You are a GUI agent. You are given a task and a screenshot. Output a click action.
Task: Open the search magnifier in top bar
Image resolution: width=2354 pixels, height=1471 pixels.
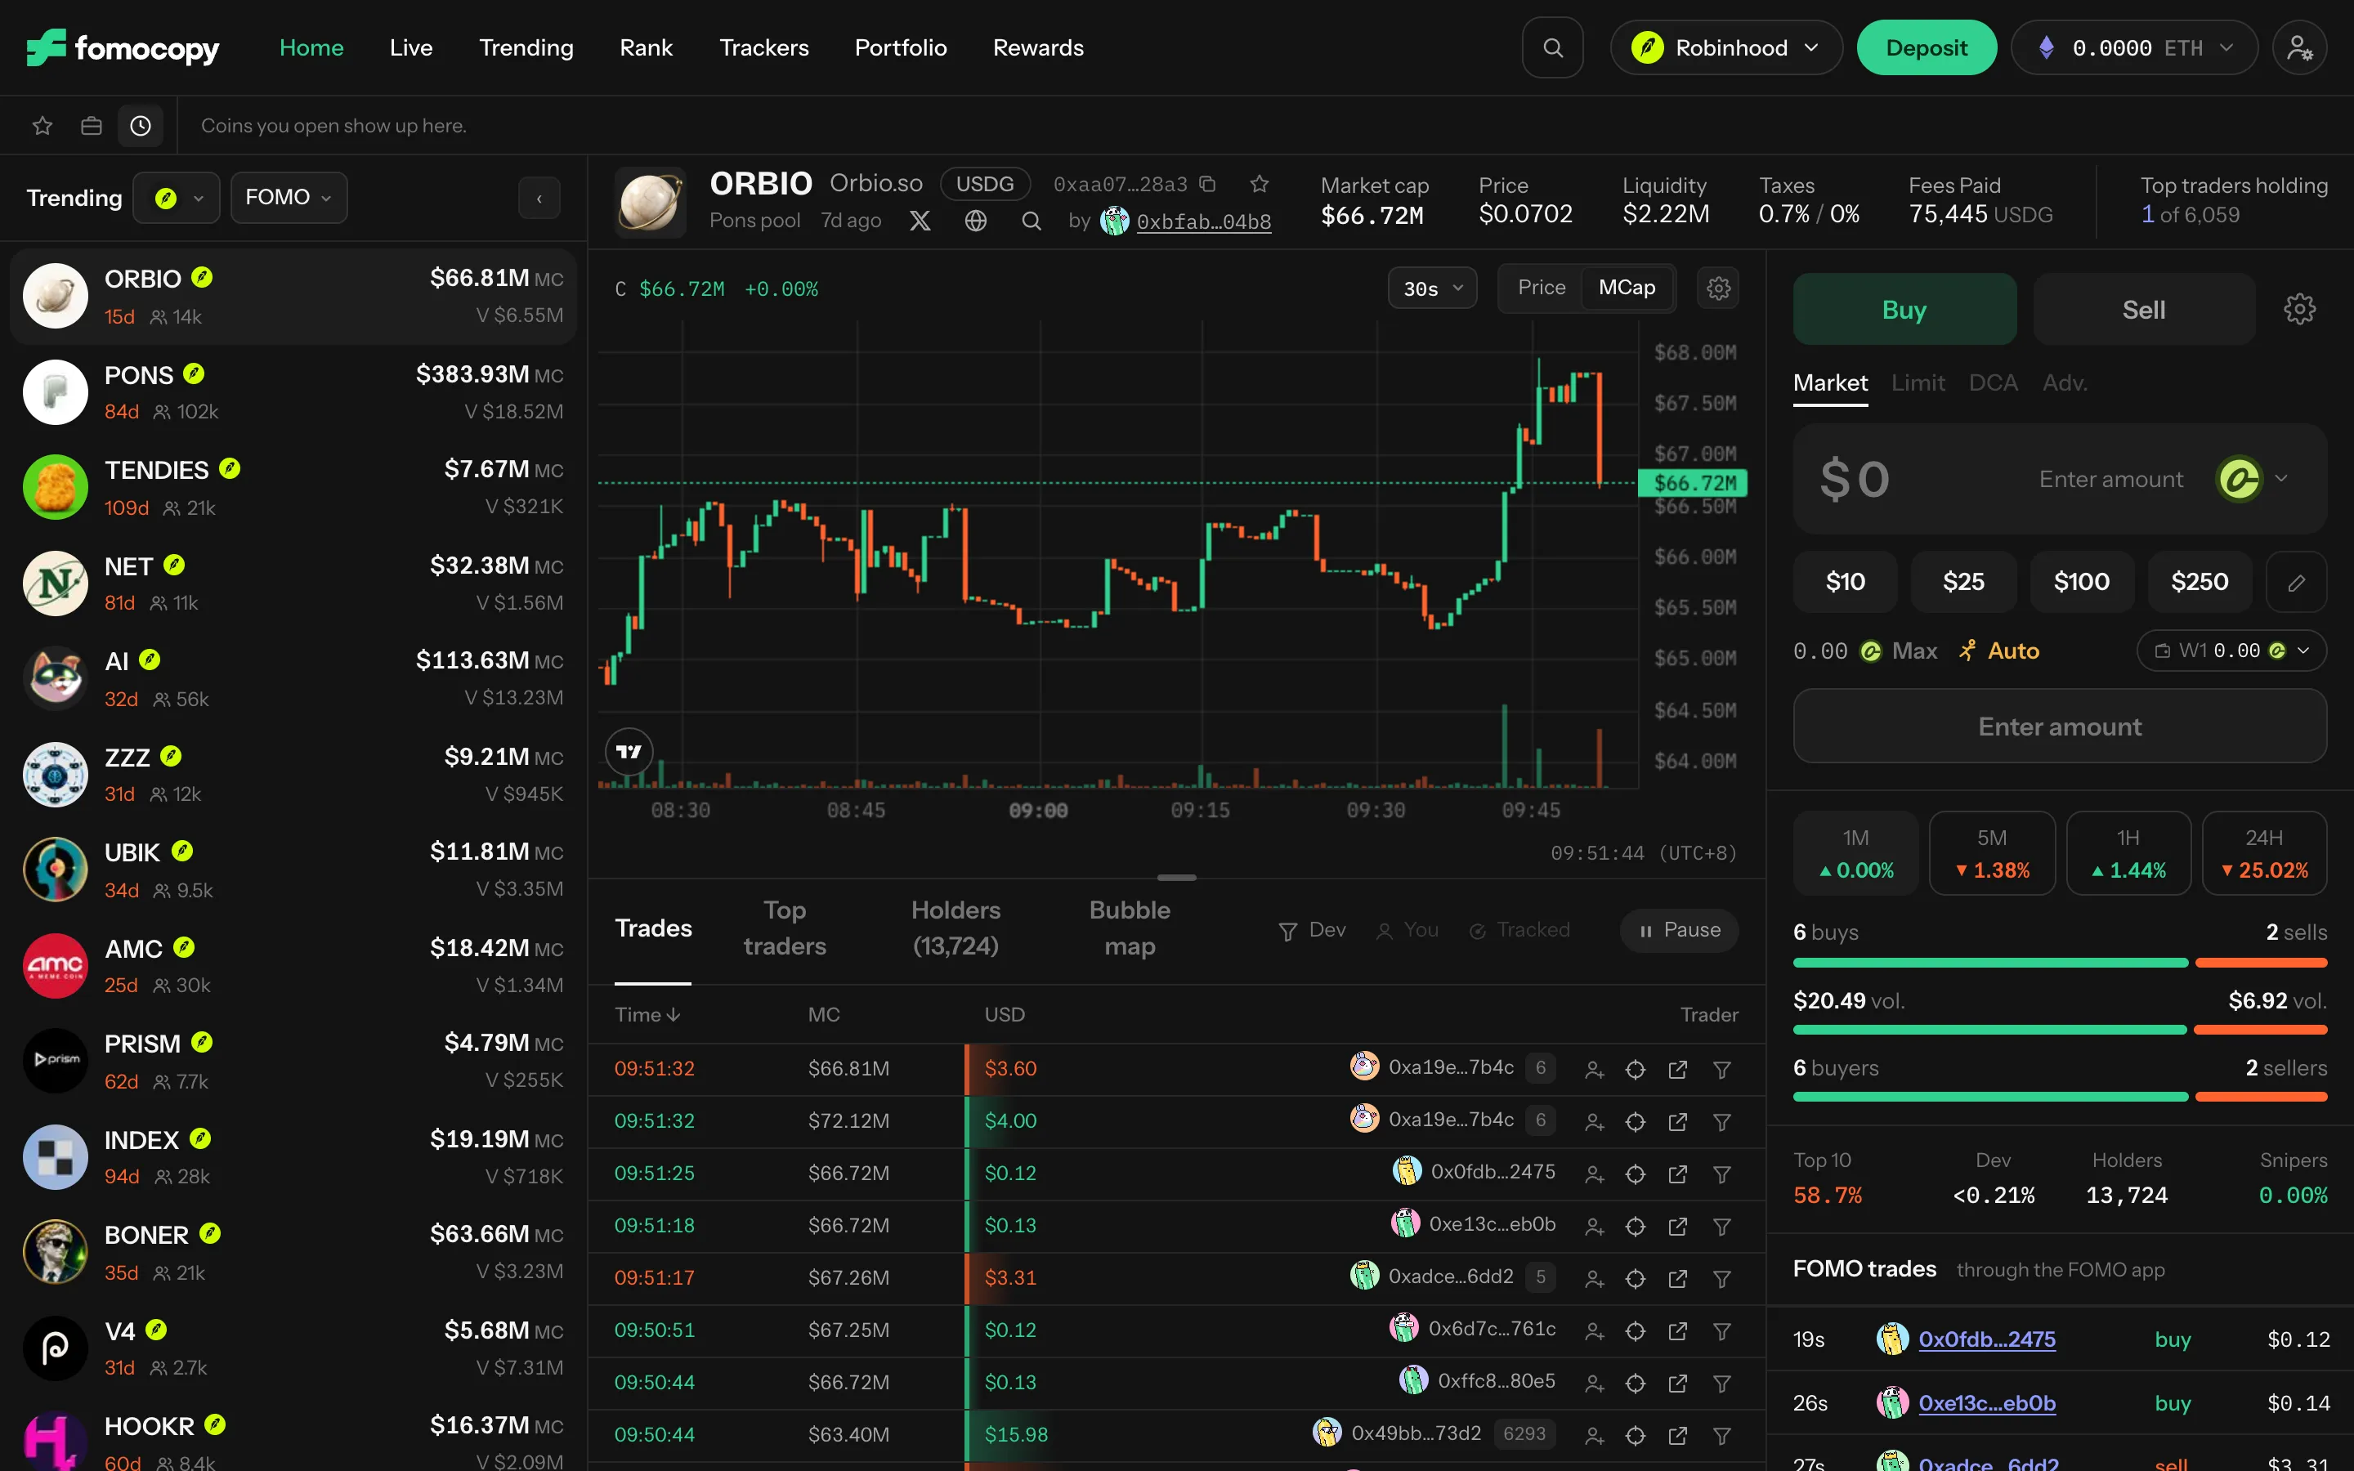1552,47
